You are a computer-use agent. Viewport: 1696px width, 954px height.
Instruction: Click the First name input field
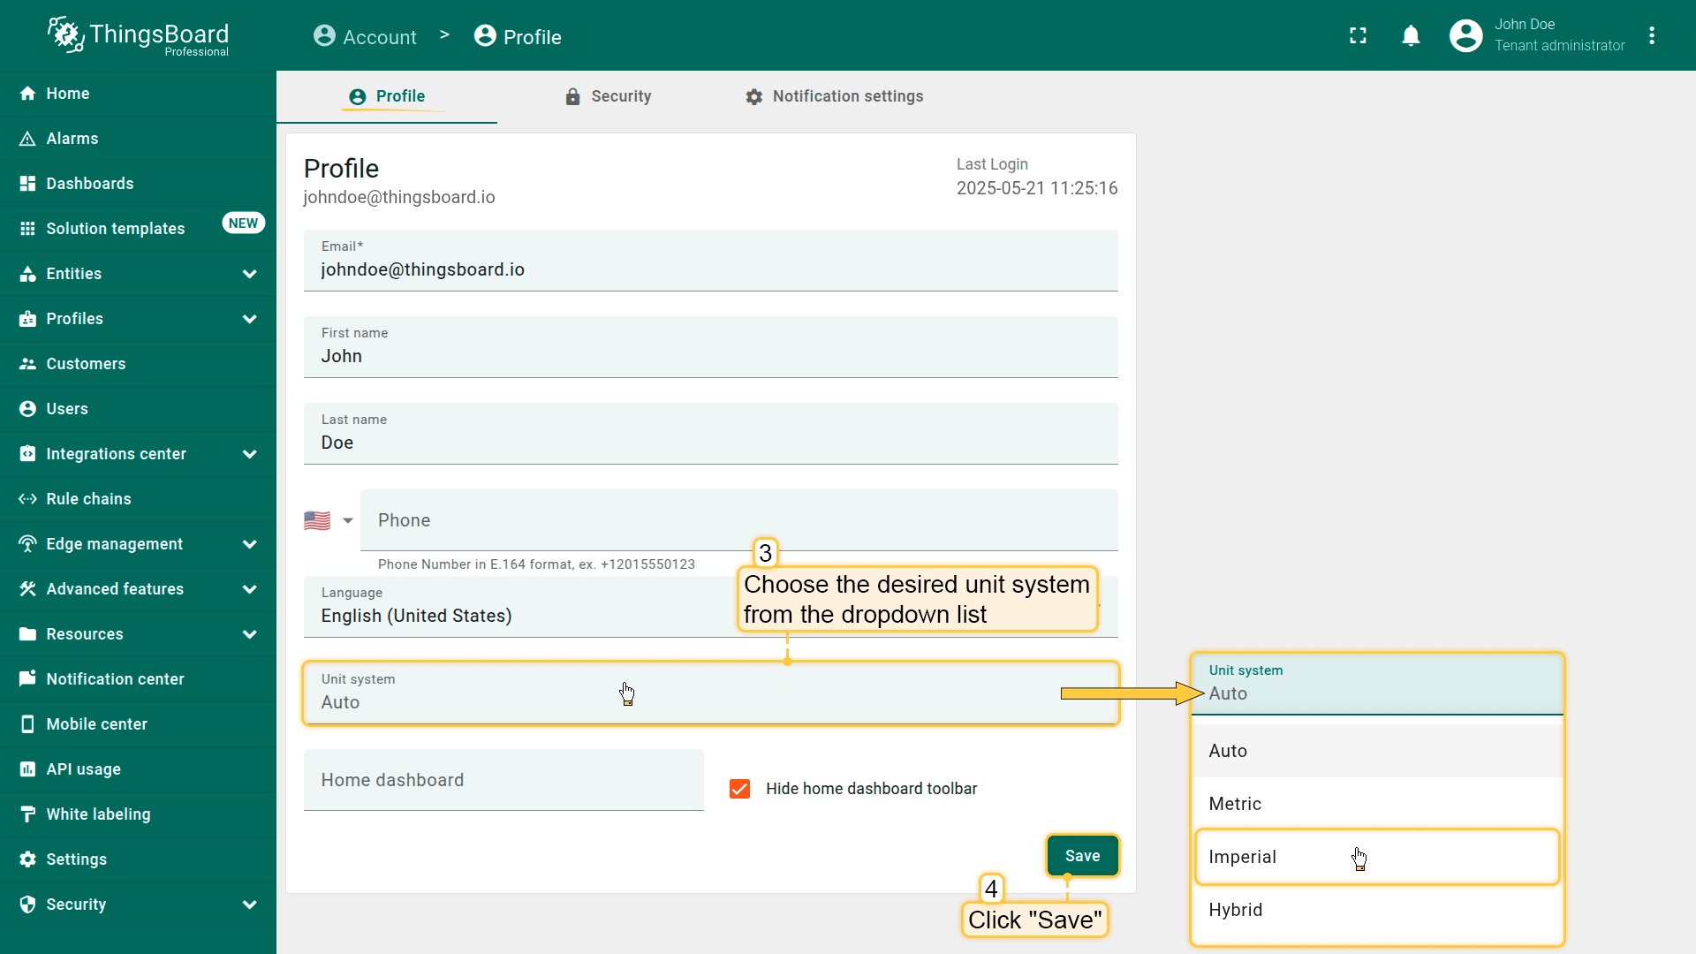[x=710, y=356]
